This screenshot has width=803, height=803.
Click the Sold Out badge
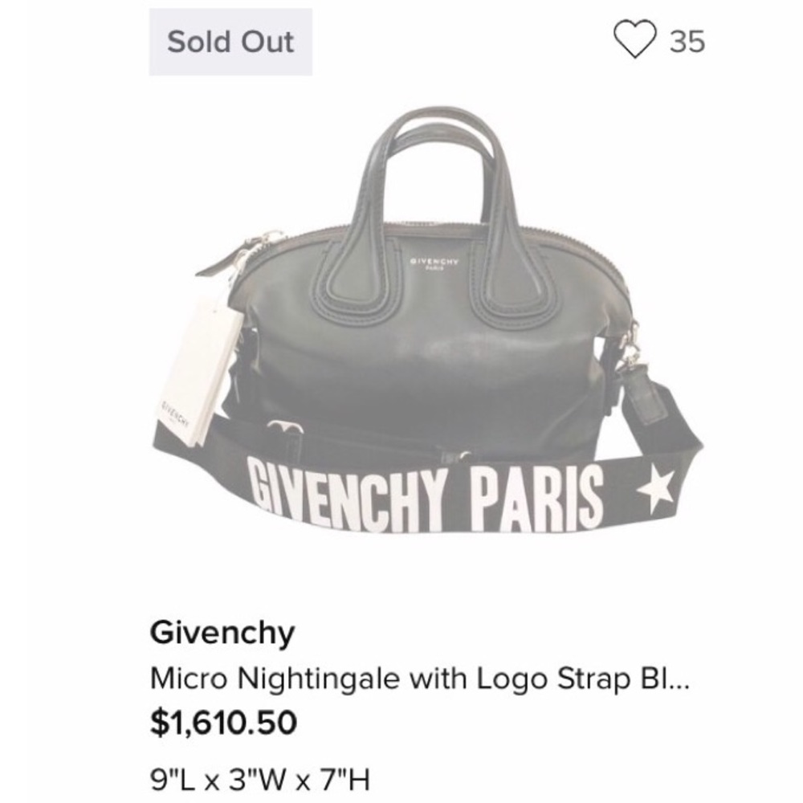[230, 42]
